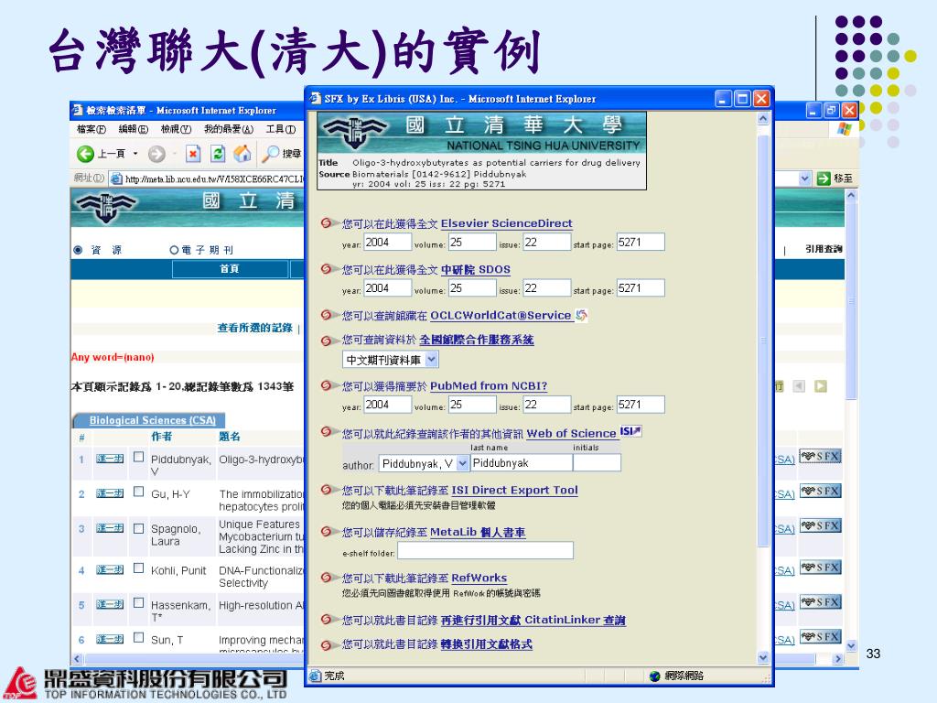The image size is (937, 703).
Task: Select the 首頁 tab
Action: coord(230,270)
